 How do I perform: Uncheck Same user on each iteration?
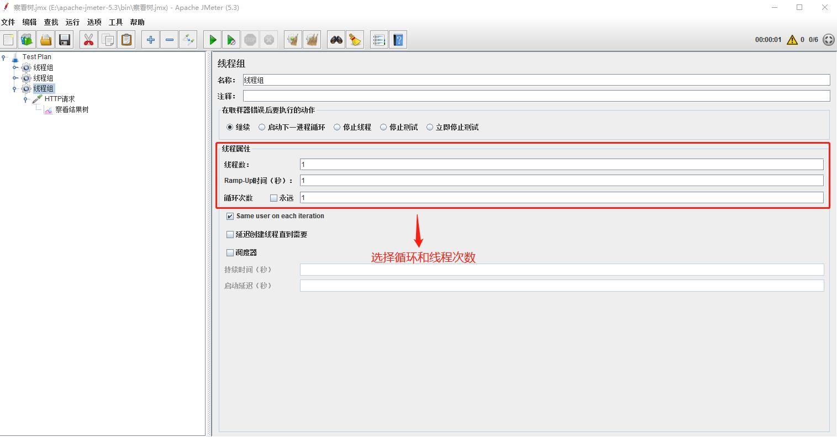230,216
